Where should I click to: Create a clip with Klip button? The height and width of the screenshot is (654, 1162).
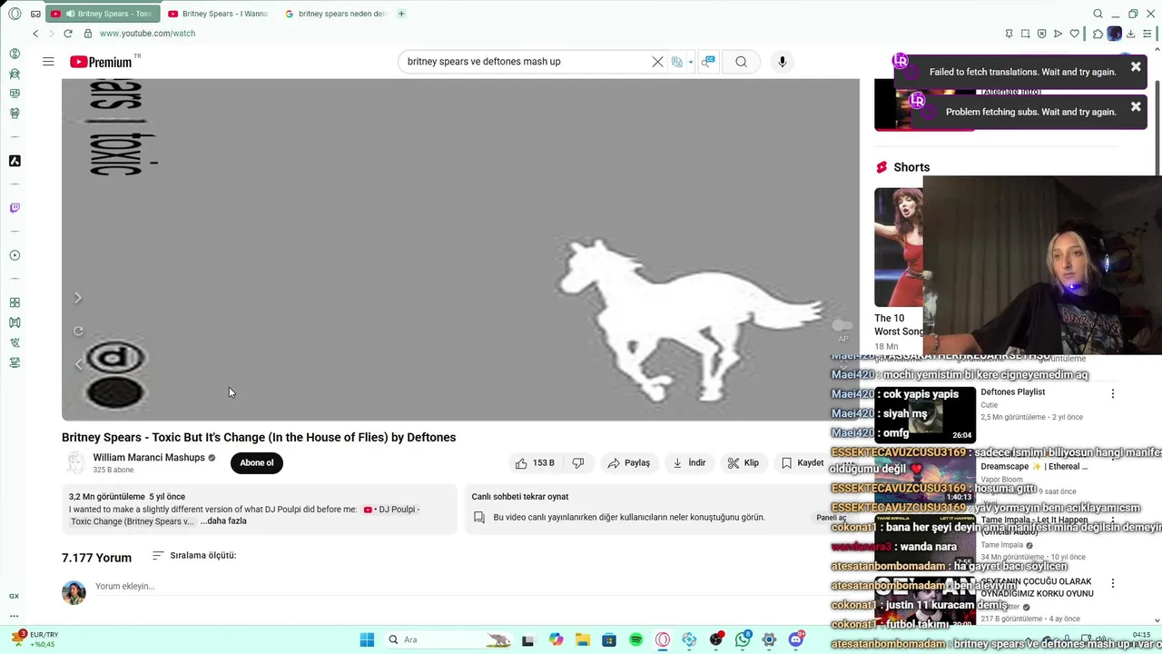[x=743, y=463]
